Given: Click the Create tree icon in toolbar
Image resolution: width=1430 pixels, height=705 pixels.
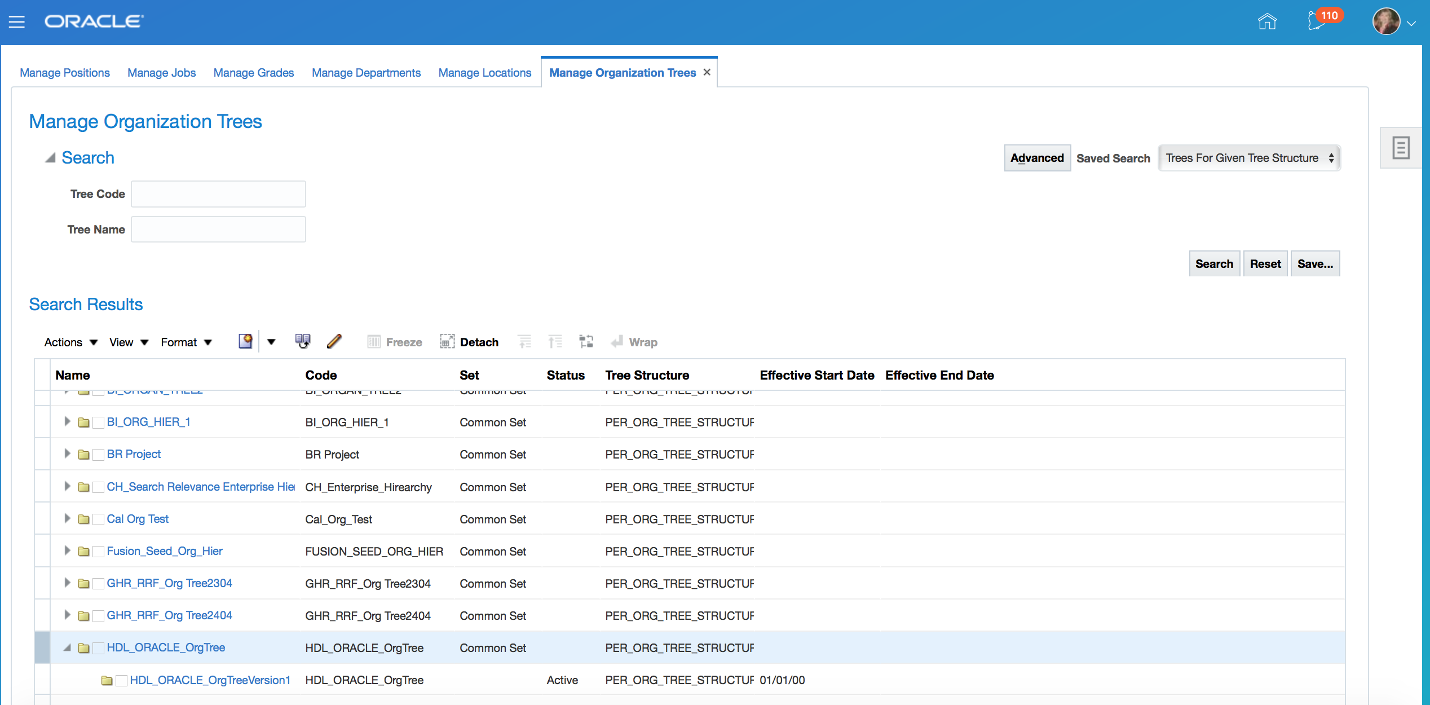Looking at the screenshot, I should 245,341.
